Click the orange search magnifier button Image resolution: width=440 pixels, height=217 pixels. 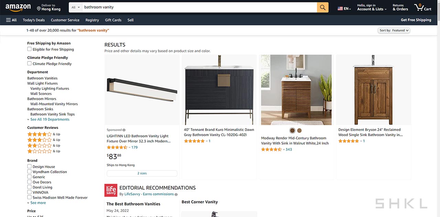[x=322, y=7]
